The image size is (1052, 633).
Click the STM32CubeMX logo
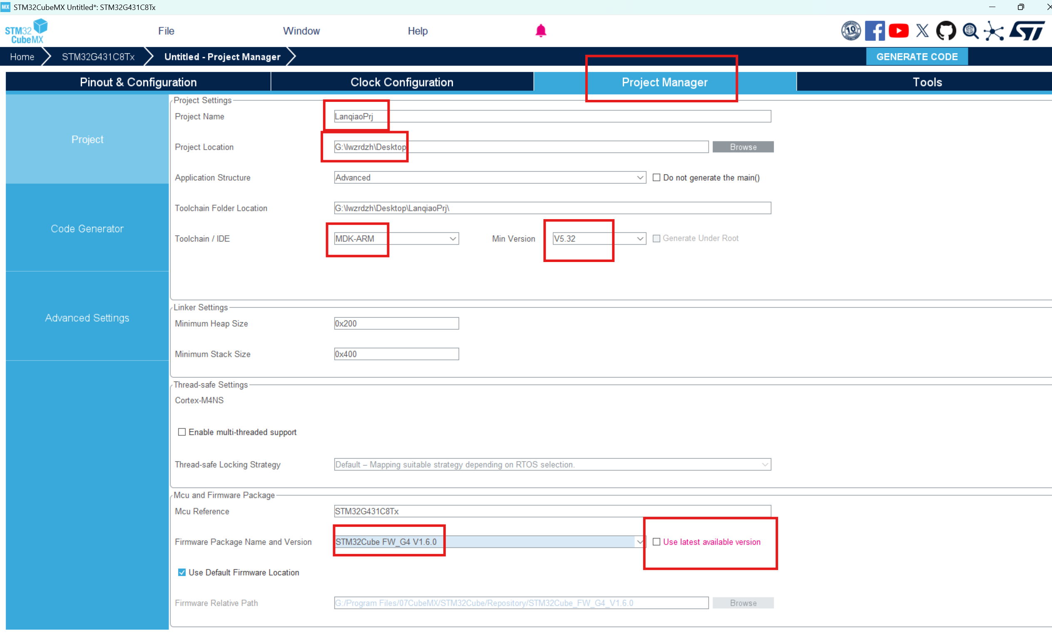(26, 31)
